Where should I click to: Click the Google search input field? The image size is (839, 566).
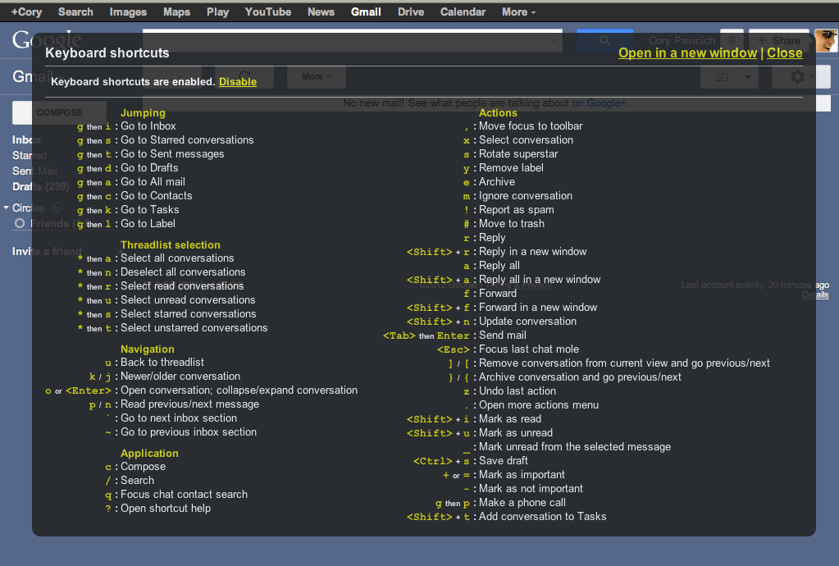pyautogui.click(x=352, y=41)
